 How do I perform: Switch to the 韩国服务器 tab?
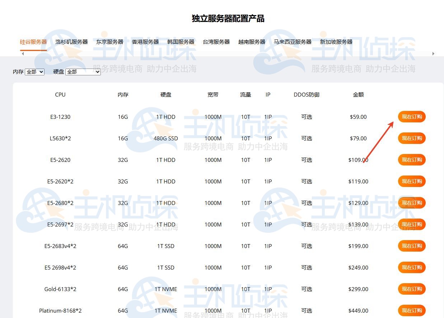[181, 42]
